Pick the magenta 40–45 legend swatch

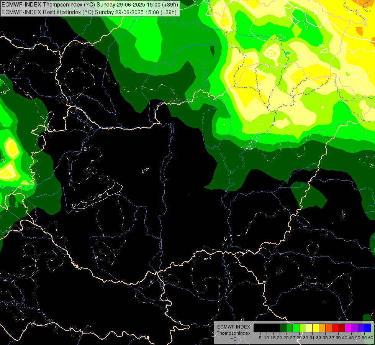pyautogui.click(x=348, y=328)
